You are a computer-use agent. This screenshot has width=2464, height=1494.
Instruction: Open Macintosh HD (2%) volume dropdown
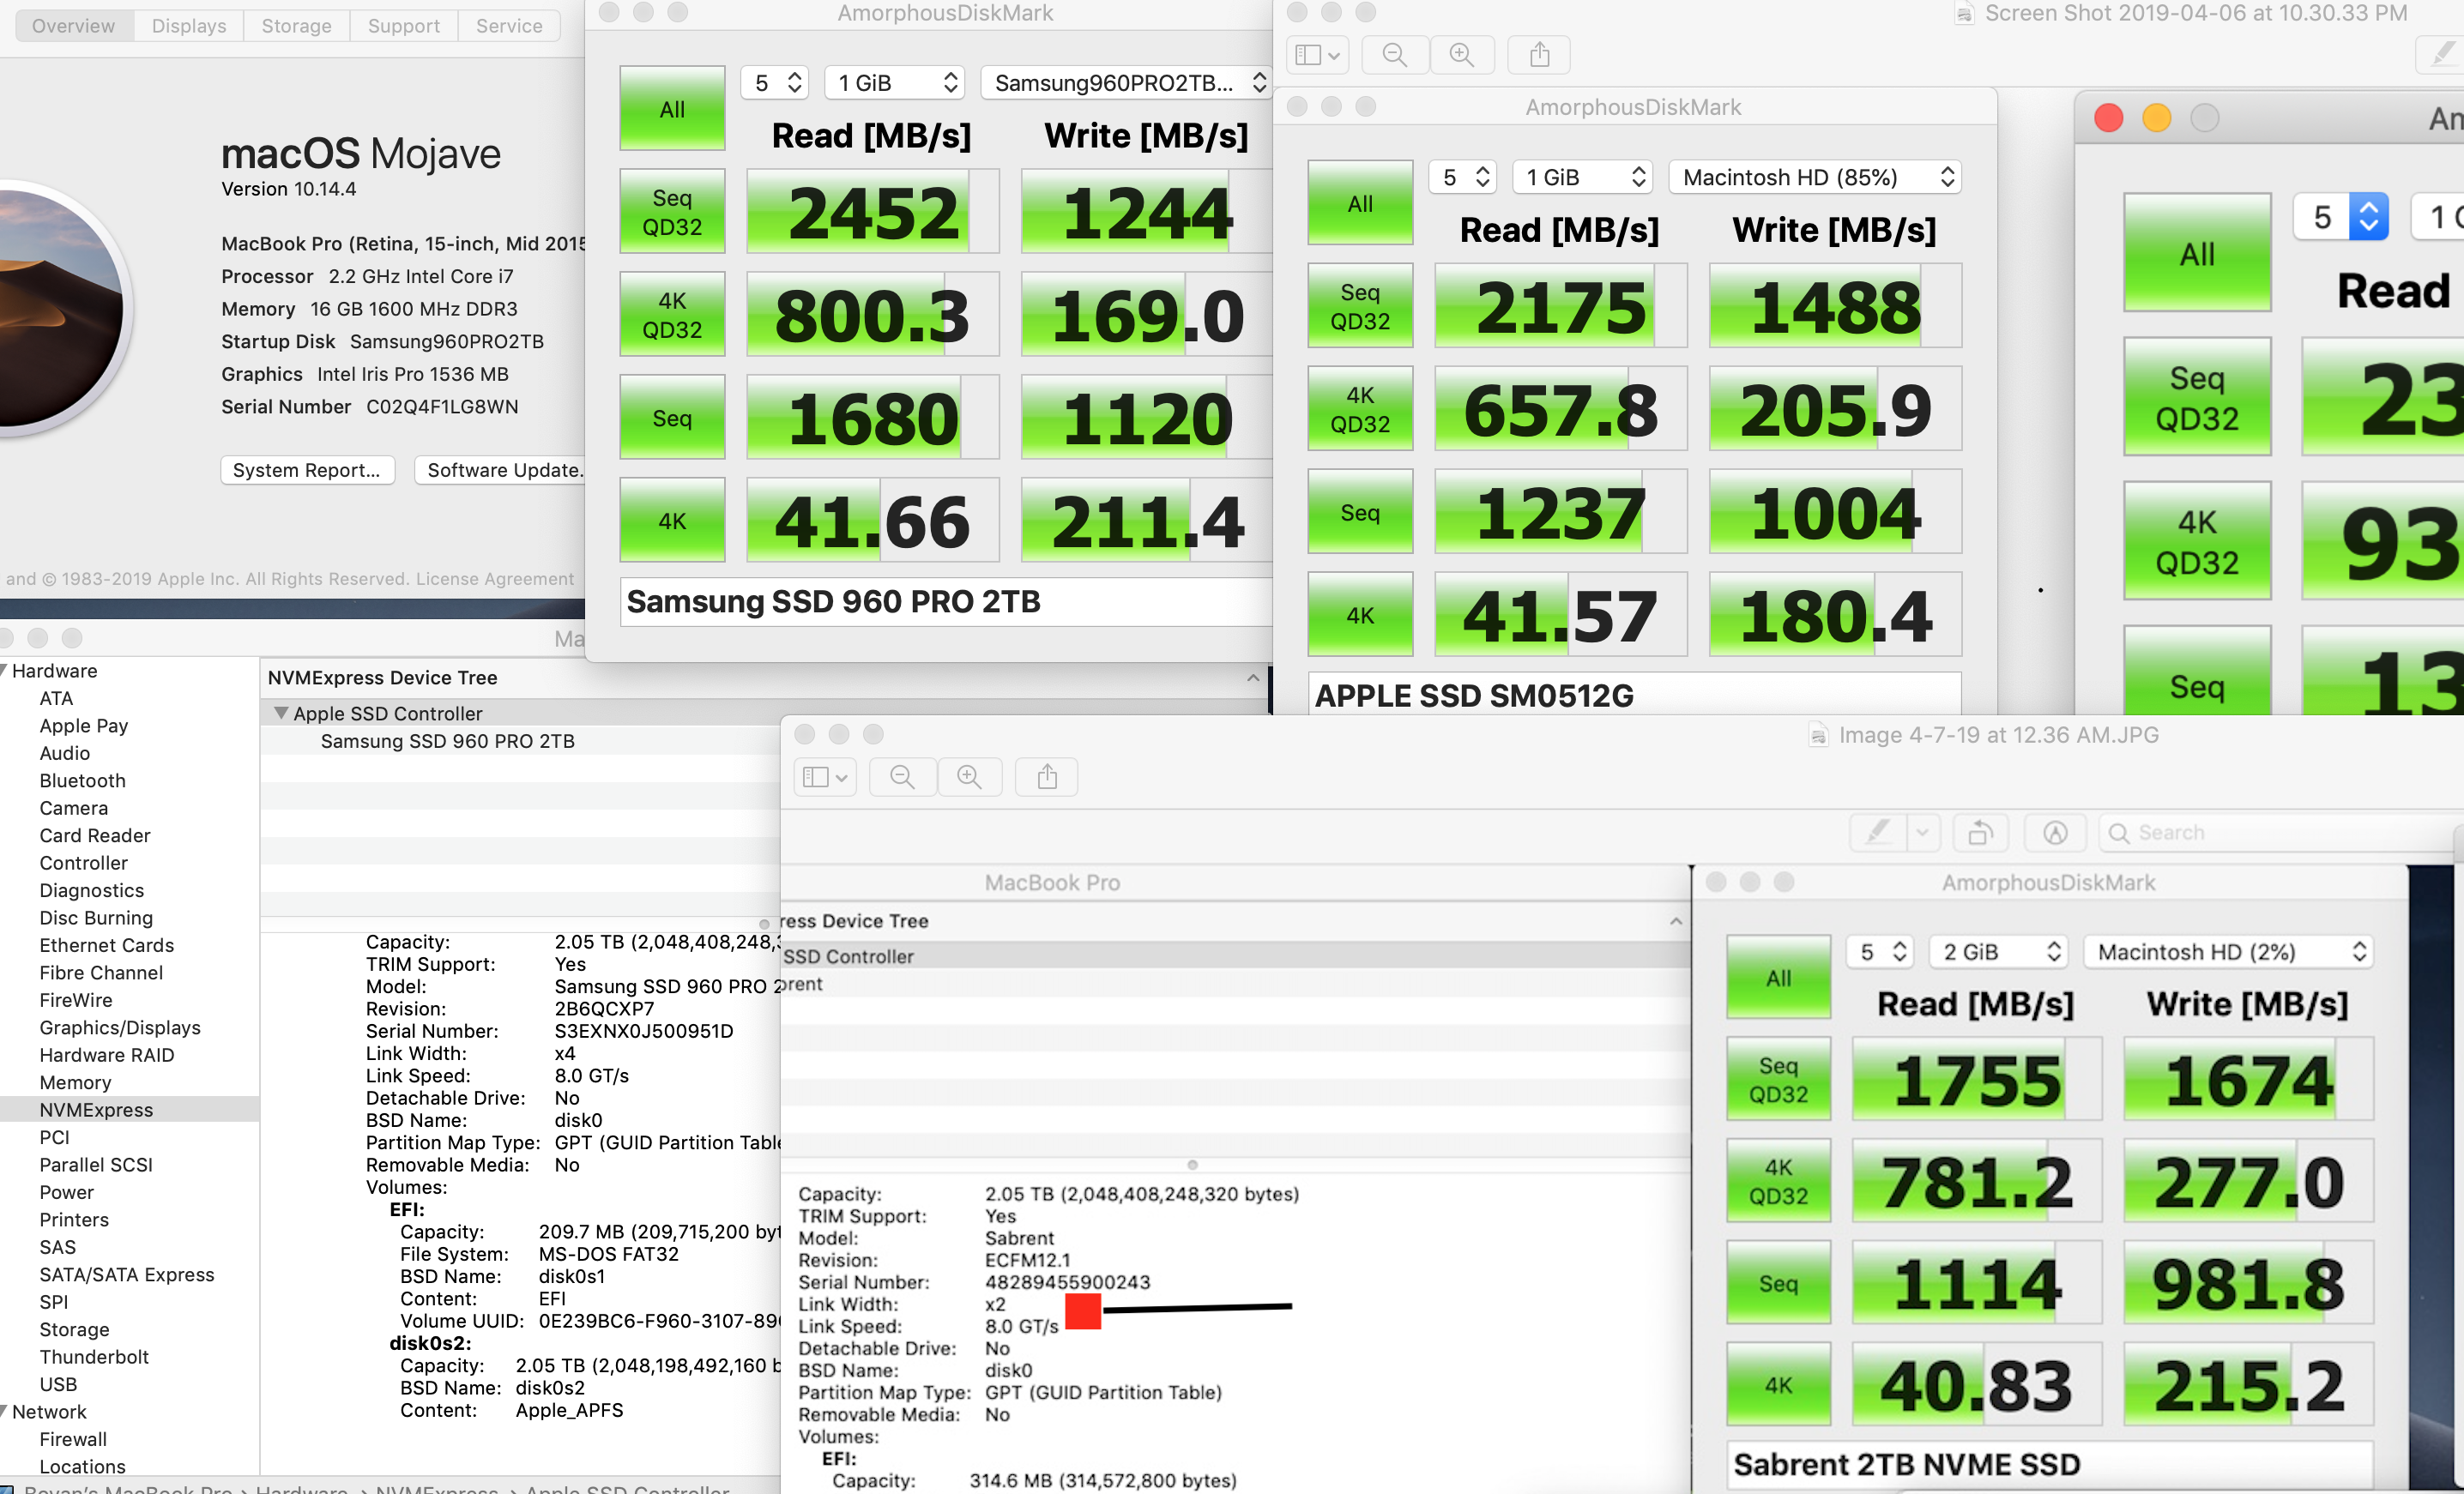2229,951
